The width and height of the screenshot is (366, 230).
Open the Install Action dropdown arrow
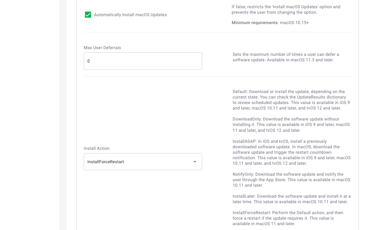(195, 162)
